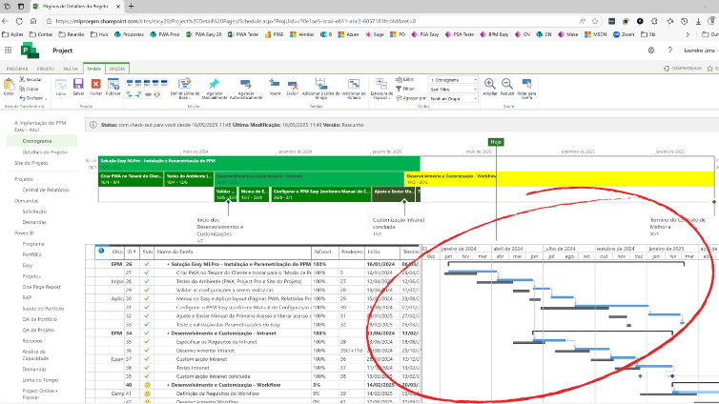This screenshot has height=404, width=719.
Task: Click the Agendar Manualmente pin icon
Action: 214,84
